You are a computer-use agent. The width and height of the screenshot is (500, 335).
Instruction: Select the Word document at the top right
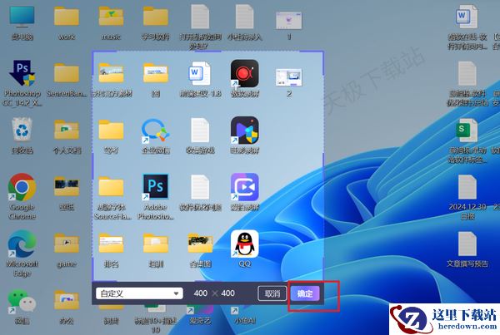pyautogui.click(x=467, y=17)
